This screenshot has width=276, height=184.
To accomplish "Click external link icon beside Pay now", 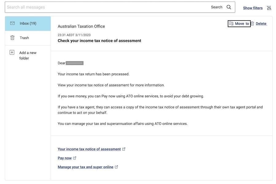I will pyautogui.click(x=75, y=158).
